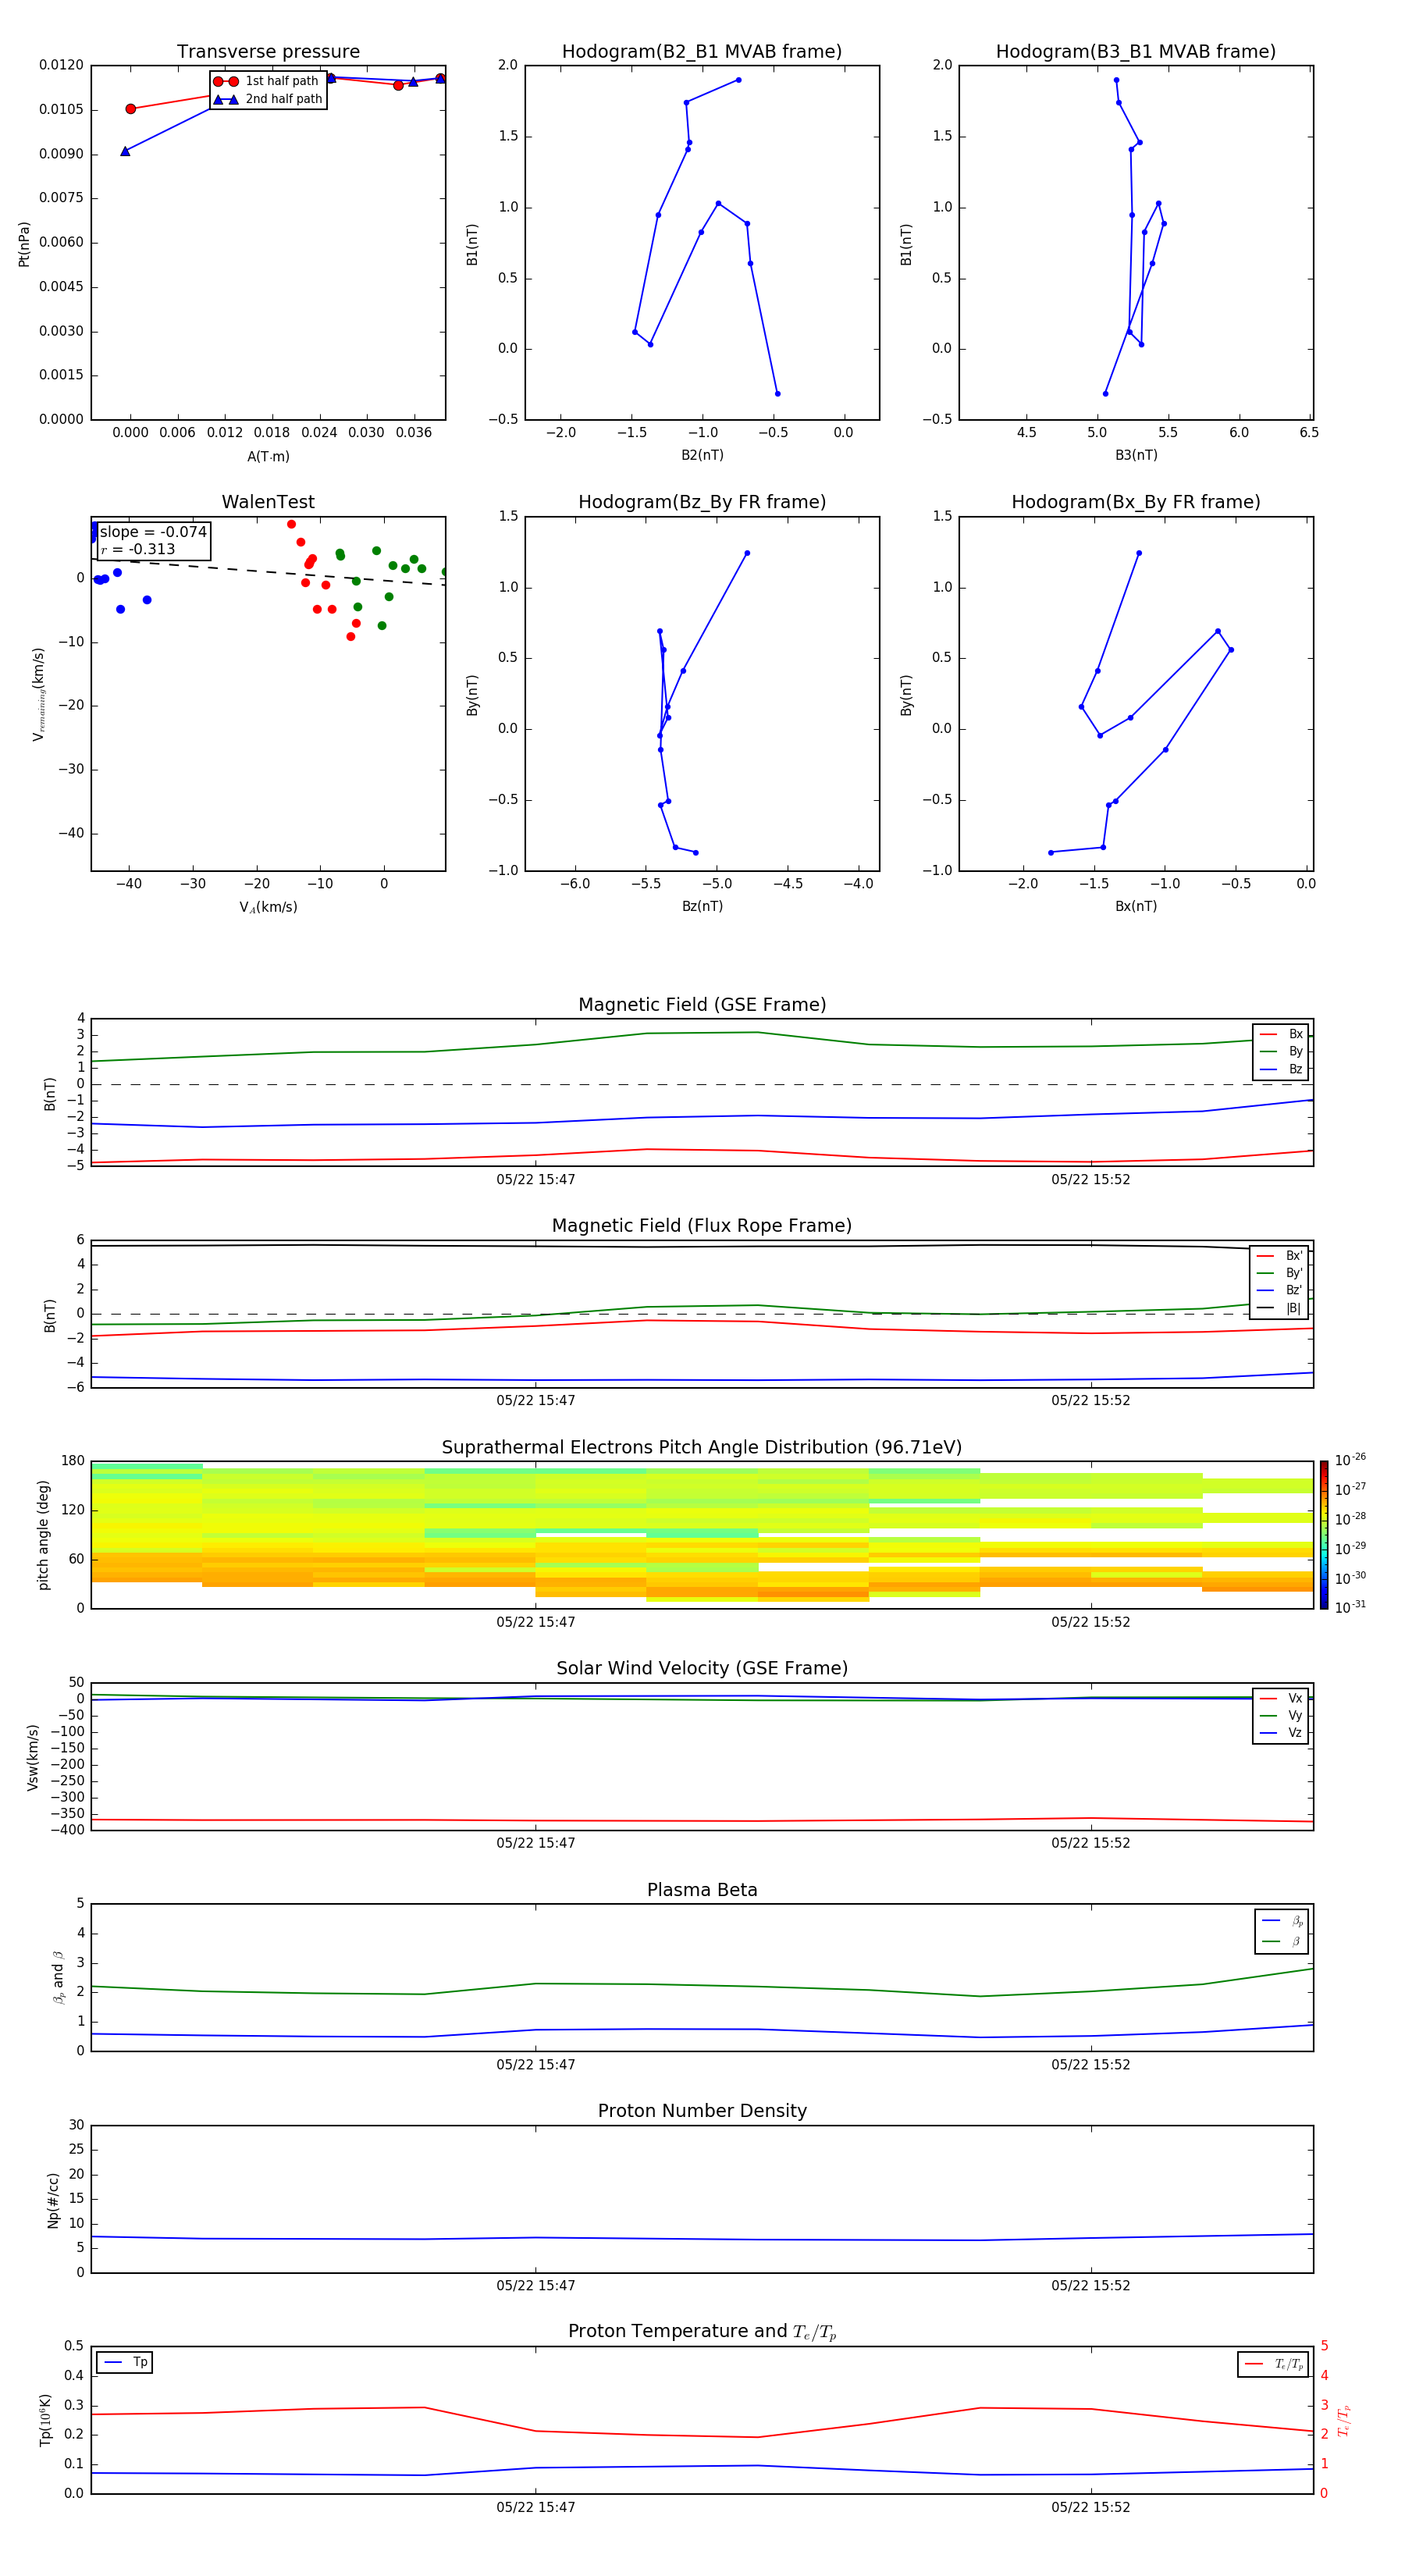Click 'Hodogram(B2_B1 MVAB frame)' title
The height and width of the screenshot is (2576, 1405).
(x=702, y=52)
